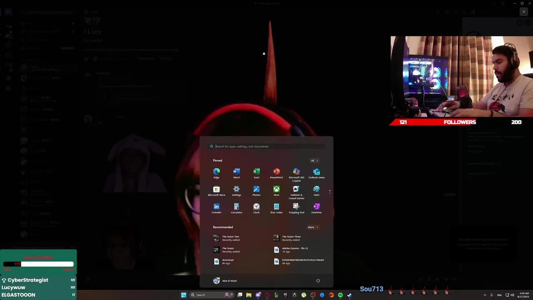The height and width of the screenshot is (300, 533).
Task: Open volume control in system tray
Action: [512, 295]
